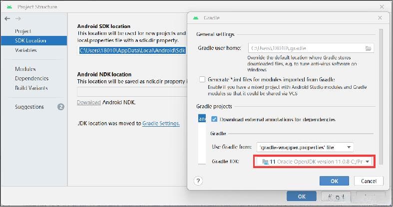Click the 'Use Gradle from:' label
Screen dimensions: 393x207
click(232, 147)
